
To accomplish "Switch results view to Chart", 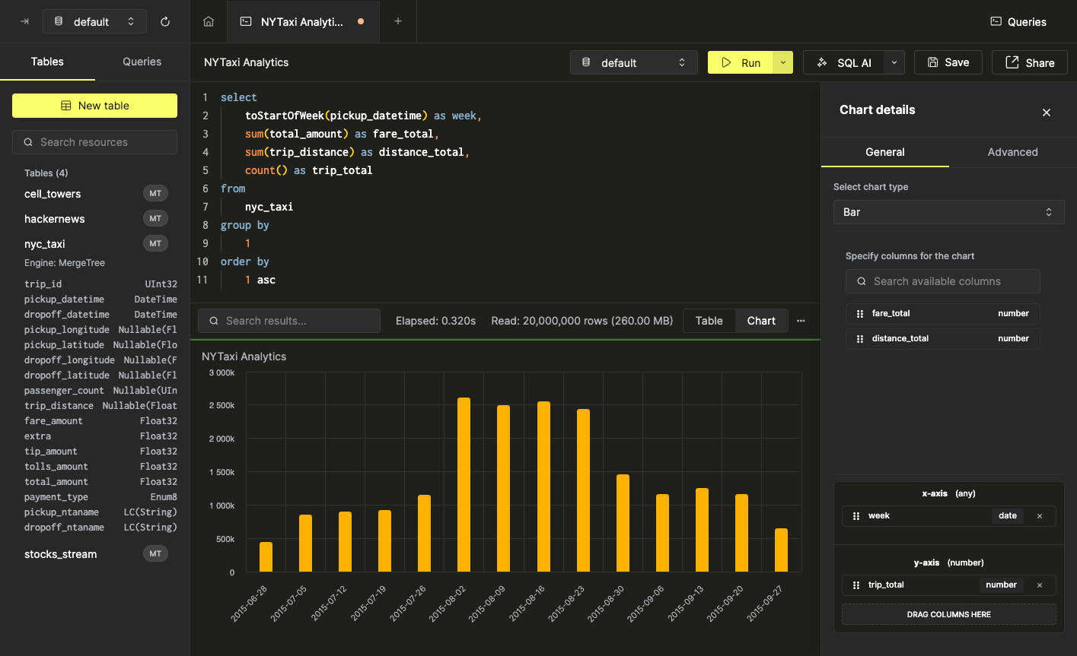I will 761,321.
